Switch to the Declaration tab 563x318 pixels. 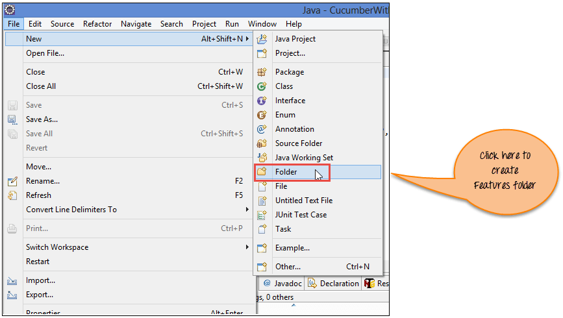coord(334,284)
